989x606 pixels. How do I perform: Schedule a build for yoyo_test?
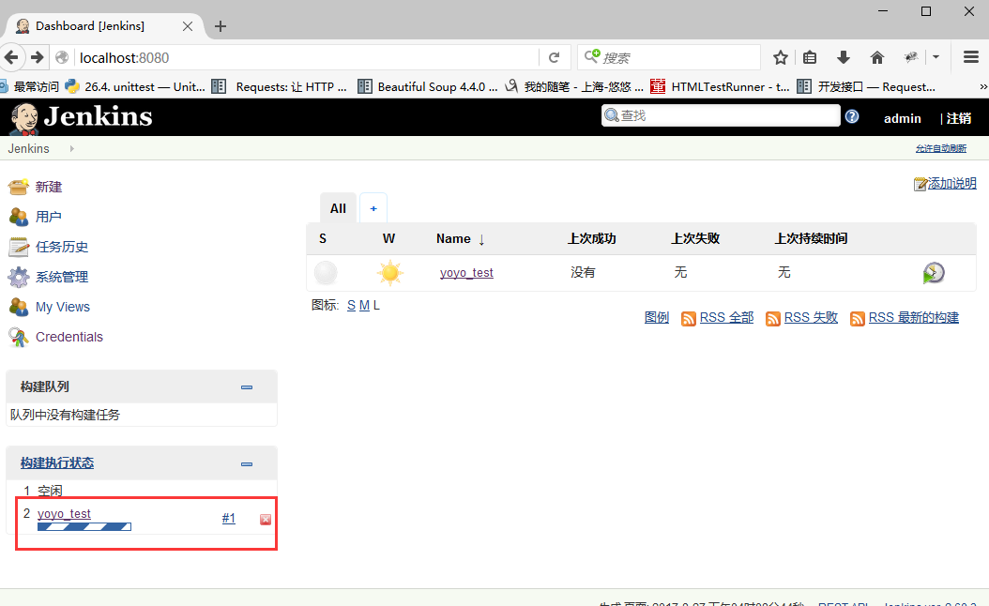934,273
